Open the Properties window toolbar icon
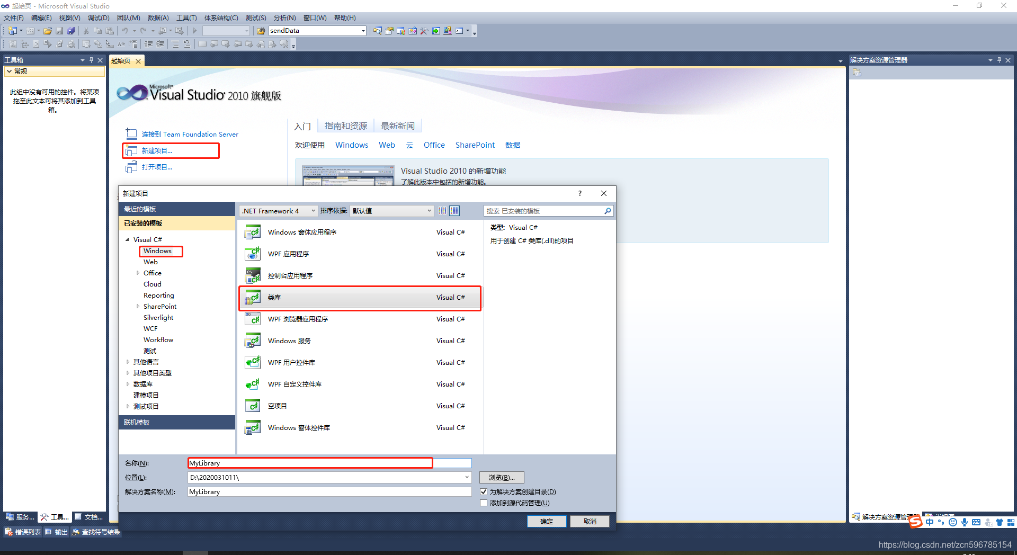 [389, 31]
